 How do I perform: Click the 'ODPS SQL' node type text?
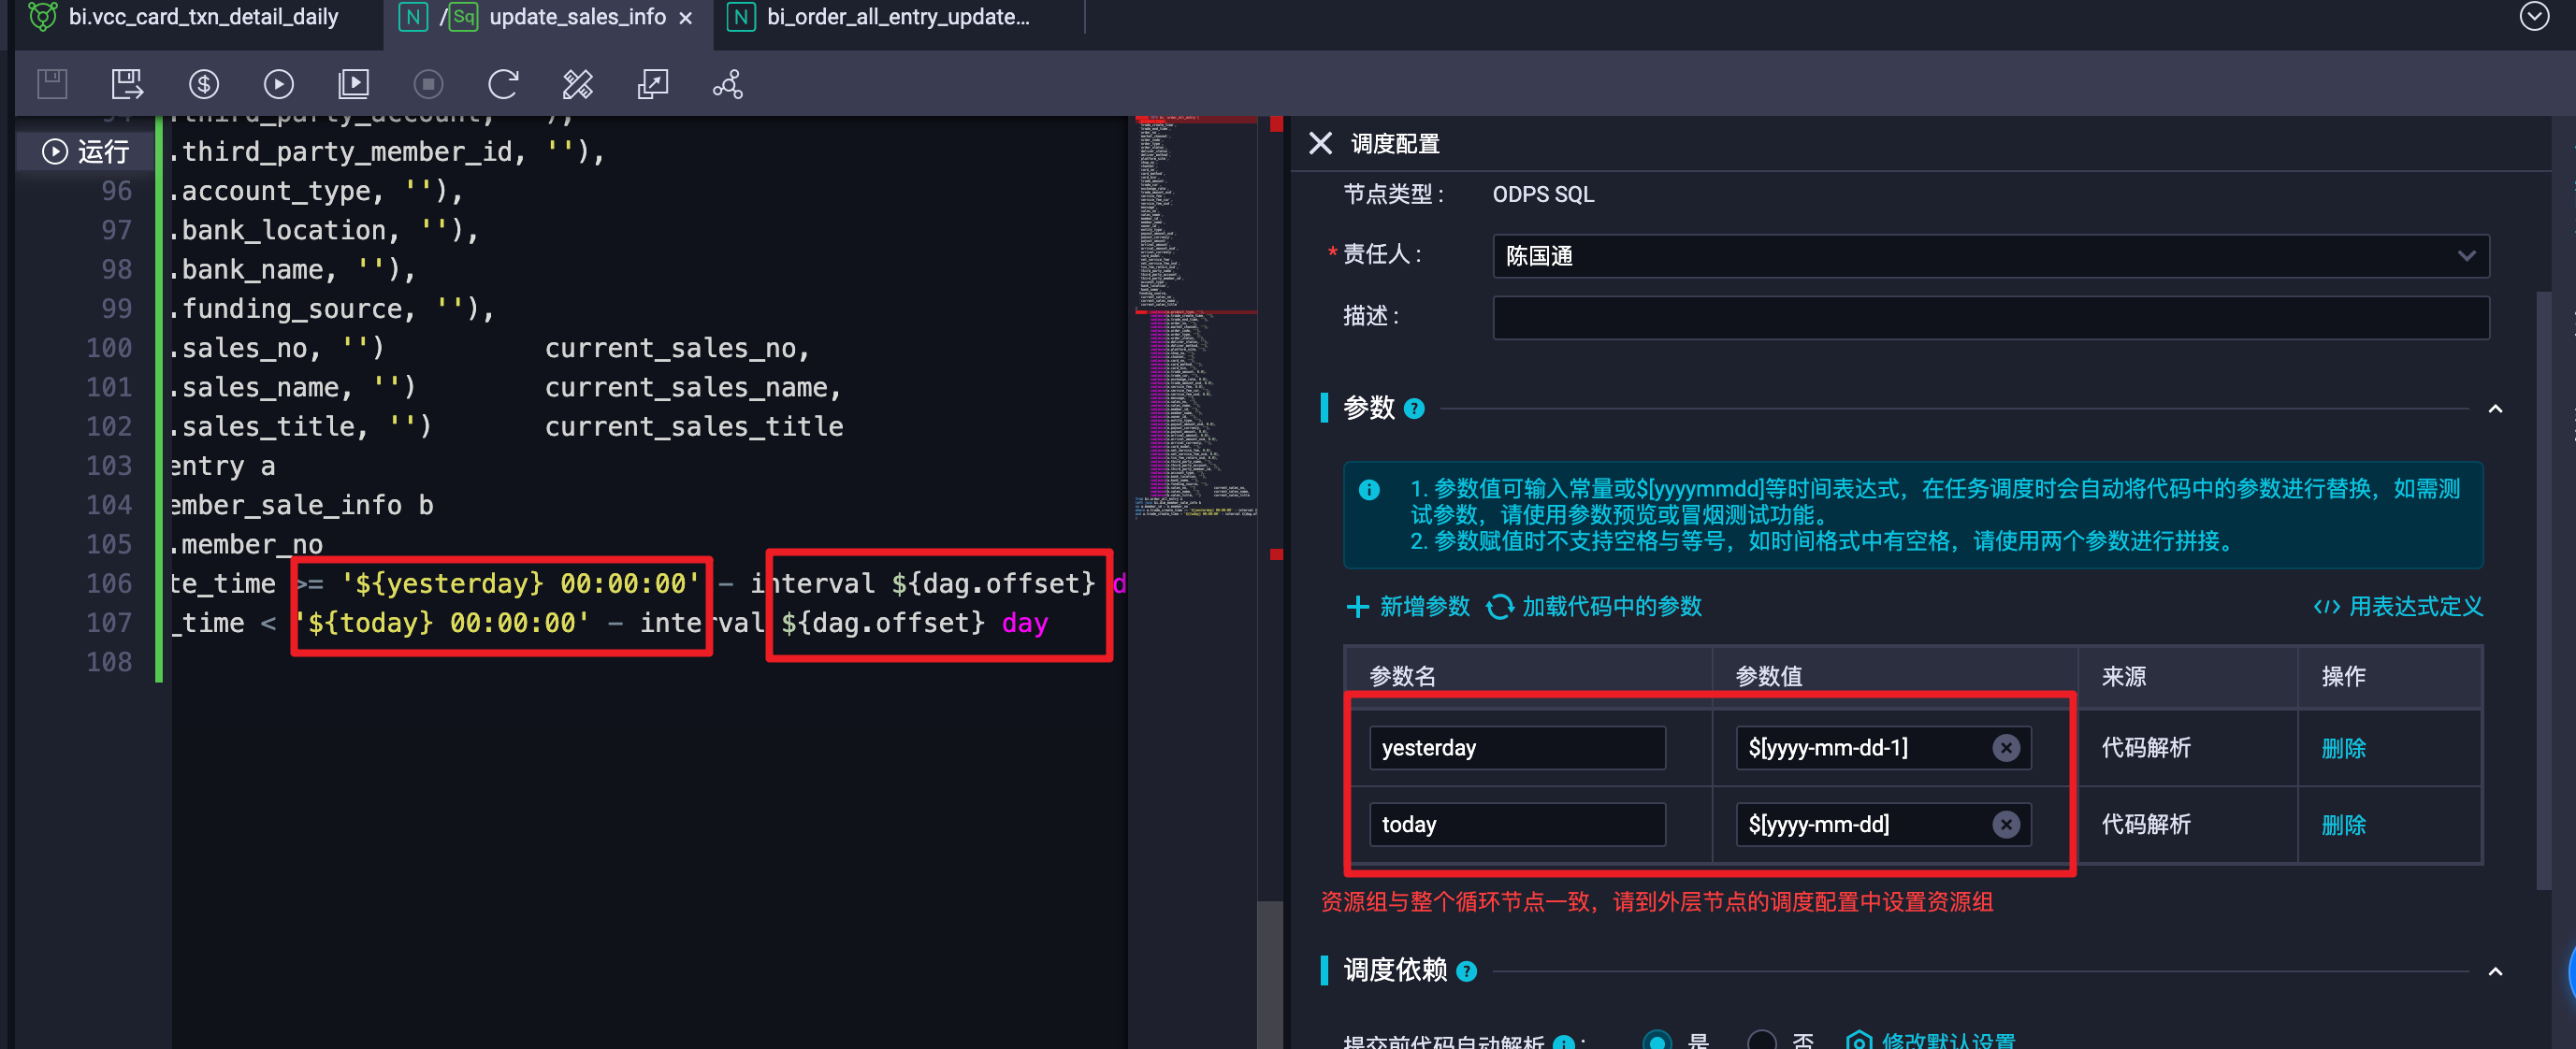pyautogui.click(x=1543, y=195)
